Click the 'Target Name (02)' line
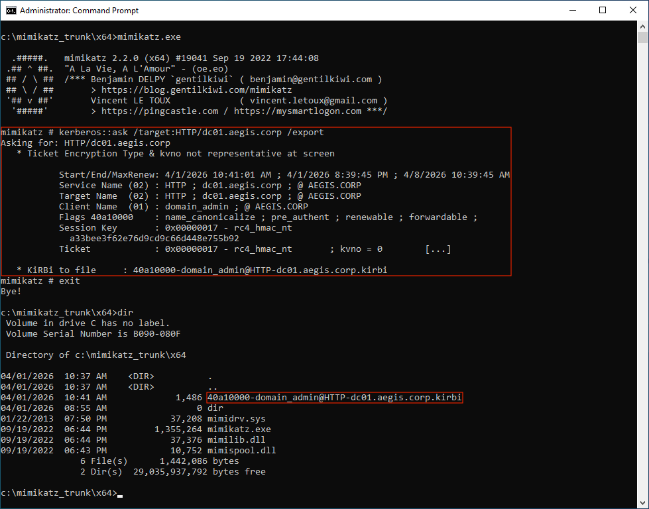 coord(210,196)
